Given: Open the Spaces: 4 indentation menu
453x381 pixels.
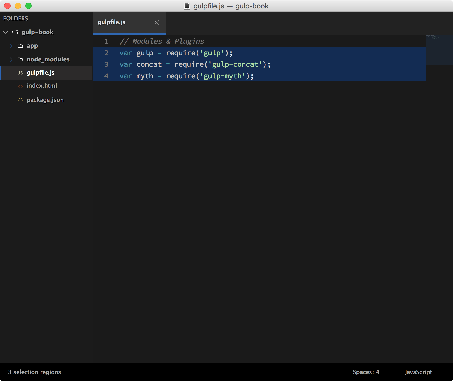Looking at the screenshot, I should (366, 372).
